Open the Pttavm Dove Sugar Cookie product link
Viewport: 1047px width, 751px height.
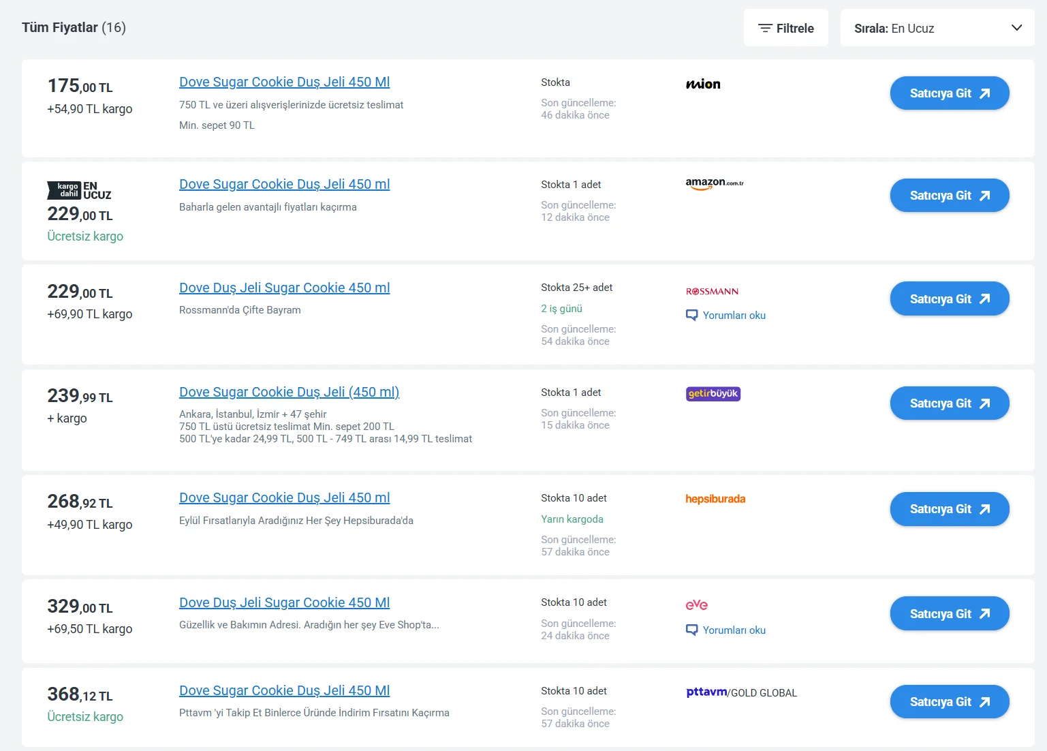tap(284, 690)
